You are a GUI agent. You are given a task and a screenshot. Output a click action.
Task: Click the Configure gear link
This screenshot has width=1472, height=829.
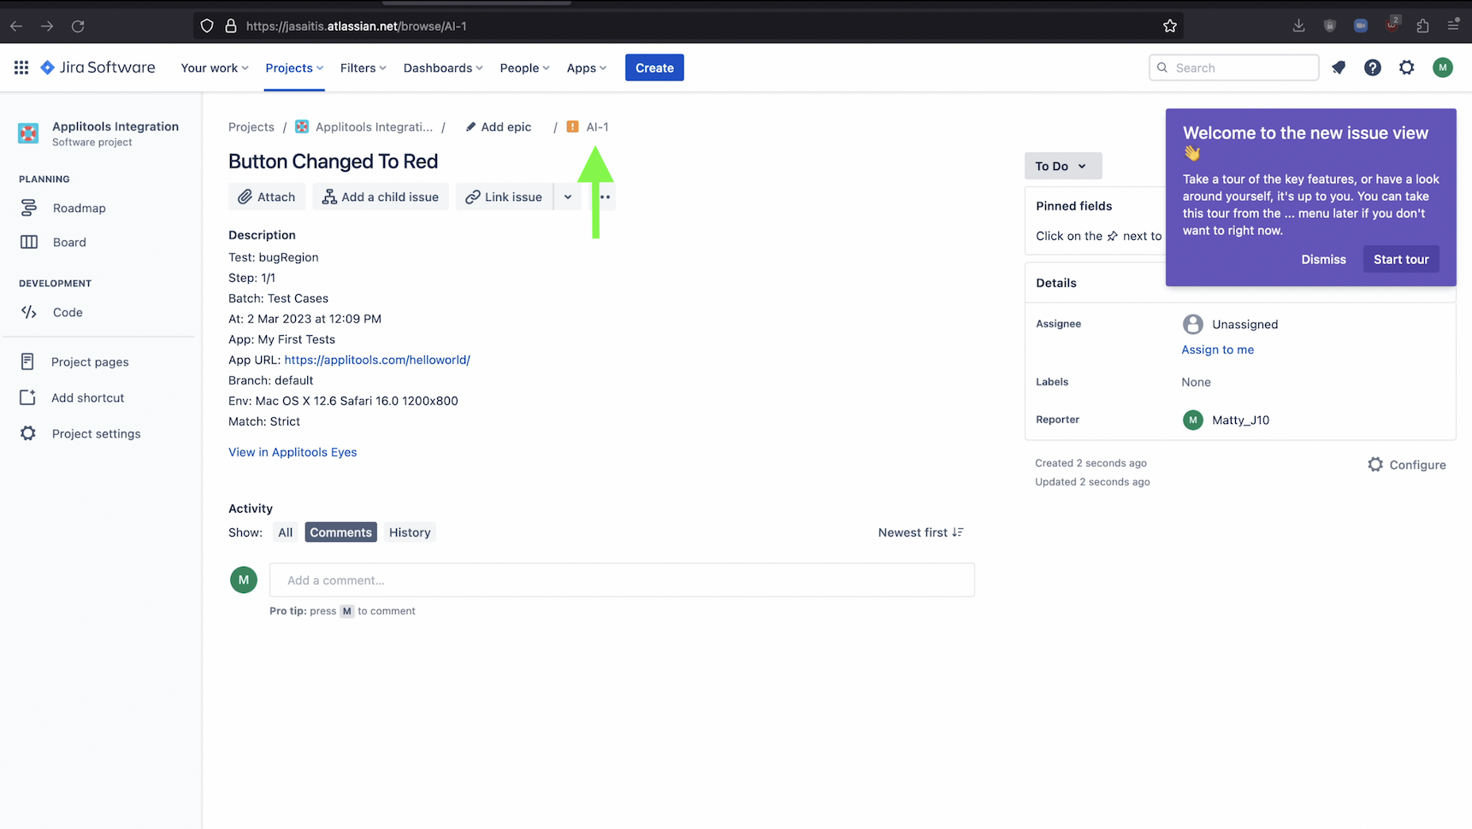(1407, 465)
